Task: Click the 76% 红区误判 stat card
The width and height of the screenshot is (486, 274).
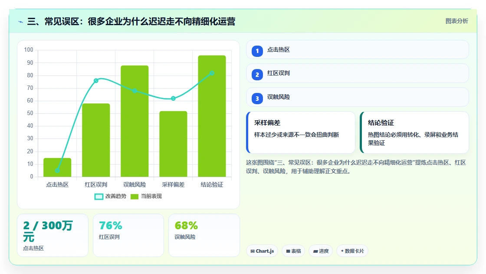Action: (x=128, y=235)
